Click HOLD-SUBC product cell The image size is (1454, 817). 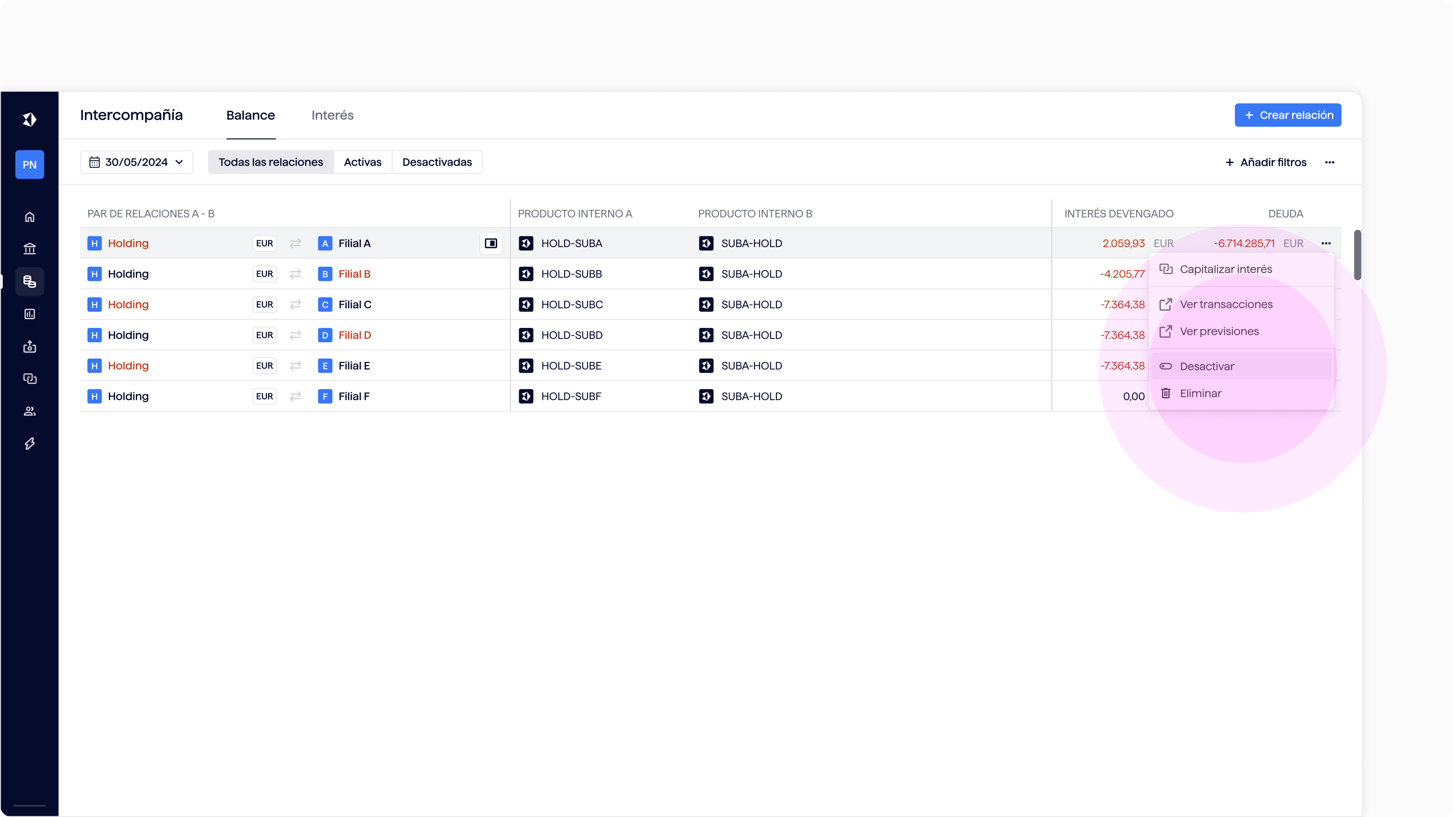[572, 304]
